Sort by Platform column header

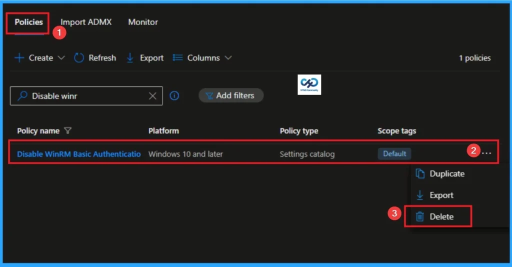[163, 131]
